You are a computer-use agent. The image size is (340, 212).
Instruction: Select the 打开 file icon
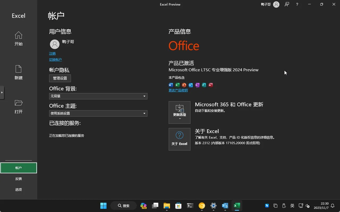tap(18, 106)
